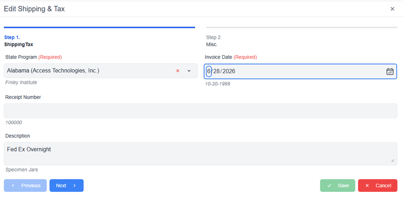Click the disabled Previous button
Viewport: 403px width, 198px height.
[25, 186]
